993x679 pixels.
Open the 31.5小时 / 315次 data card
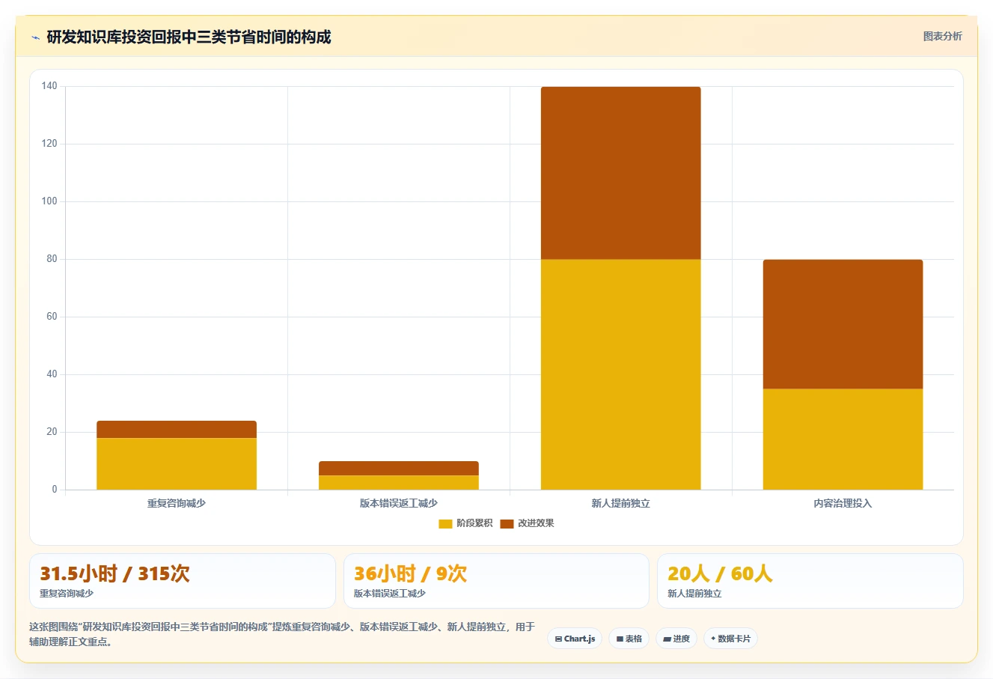click(x=182, y=581)
